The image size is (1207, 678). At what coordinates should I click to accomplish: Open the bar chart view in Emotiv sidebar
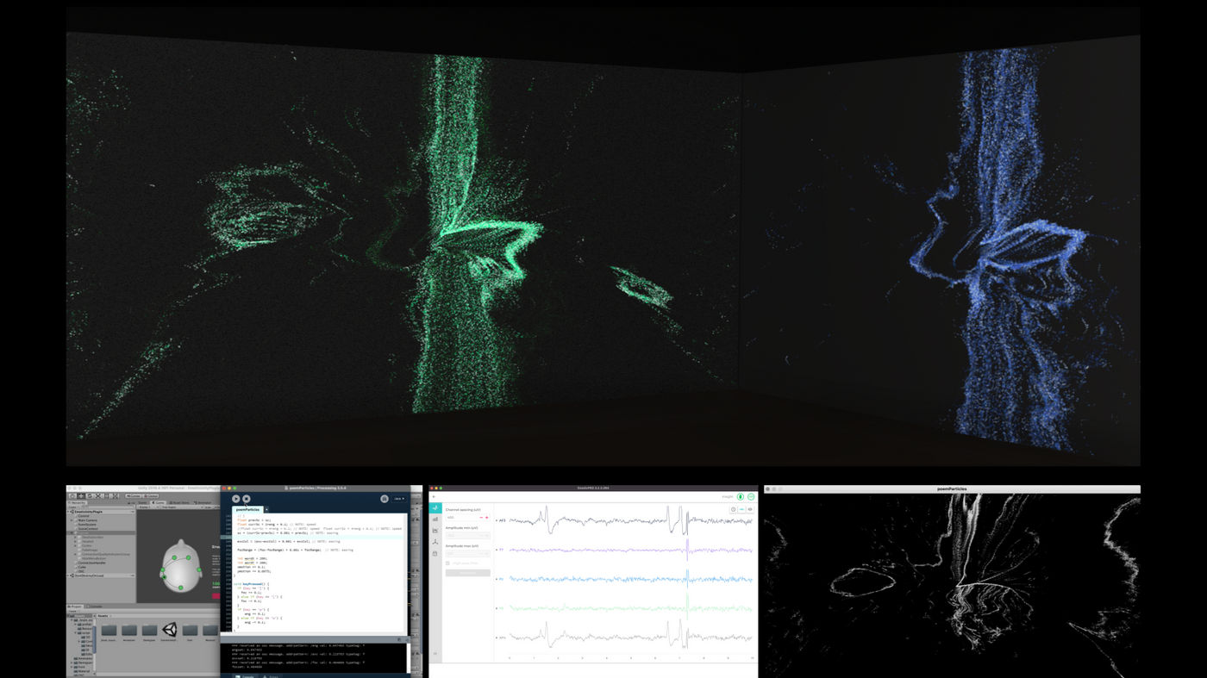pyautogui.click(x=435, y=519)
